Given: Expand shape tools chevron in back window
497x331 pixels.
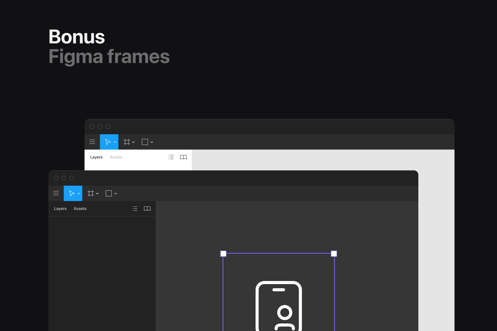Looking at the screenshot, I should pyautogui.click(x=152, y=142).
